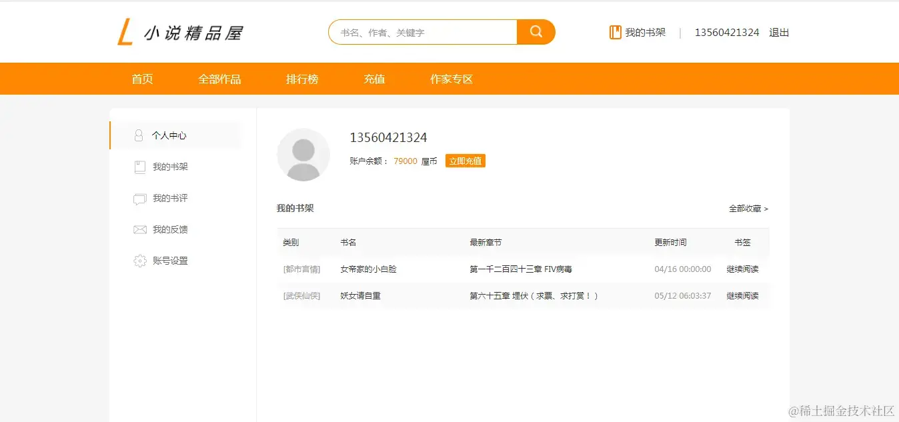Click the [都市言情] category tag
Screen dimensions: 899x422
(x=301, y=269)
